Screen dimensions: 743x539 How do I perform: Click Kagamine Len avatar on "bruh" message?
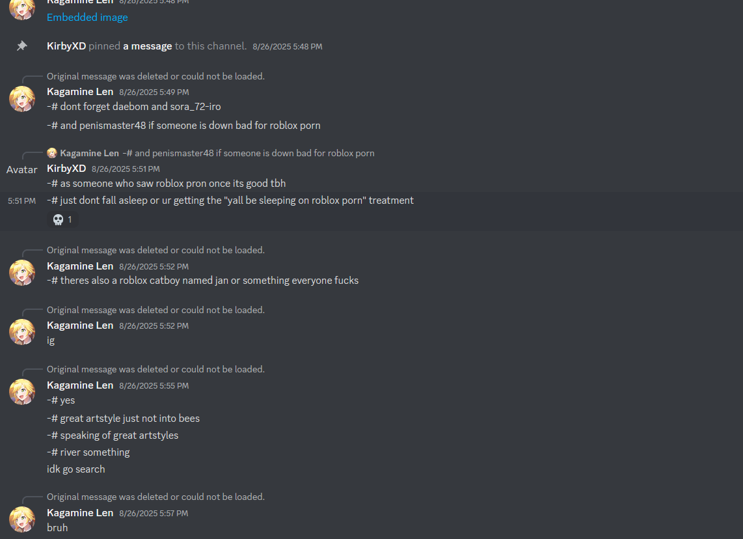pos(22,519)
